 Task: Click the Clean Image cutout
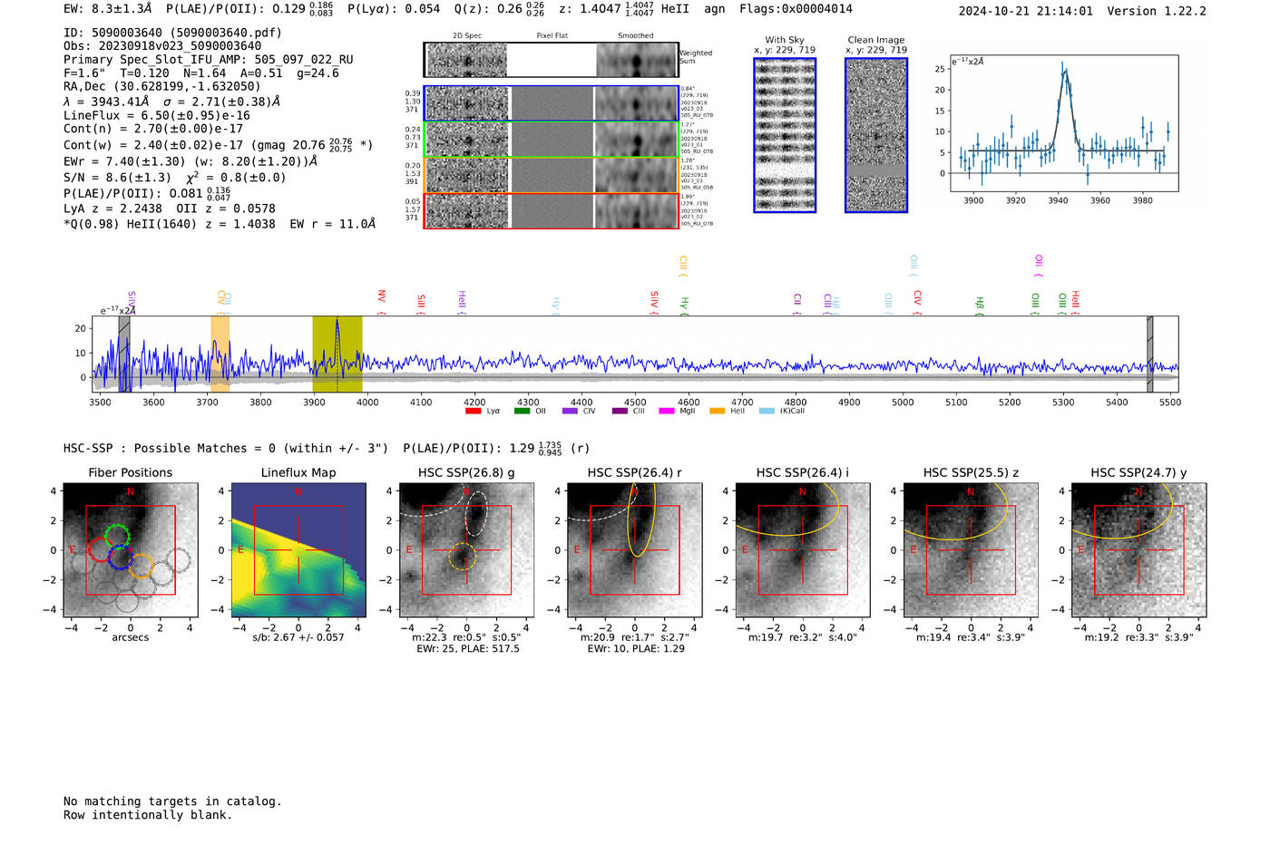click(x=876, y=135)
